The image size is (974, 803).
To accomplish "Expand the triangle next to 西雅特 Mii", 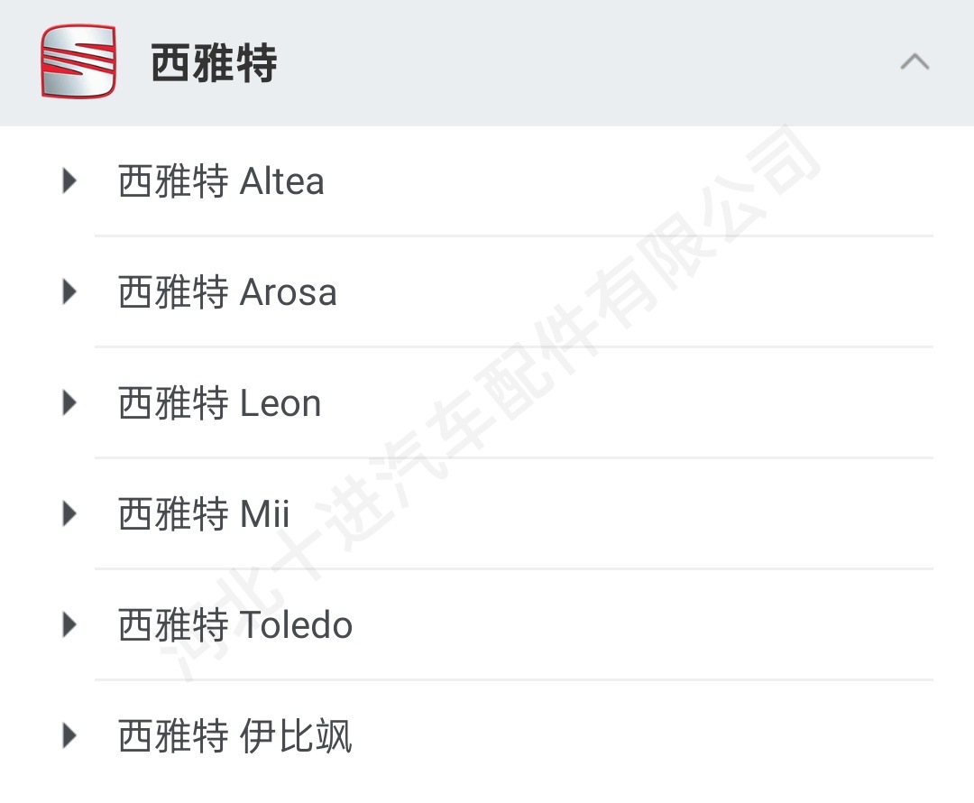I will click(x=69, y=514).
